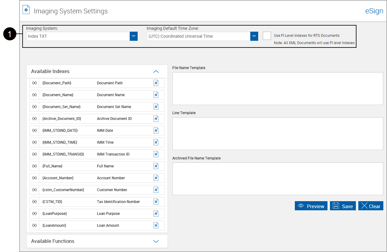Insert the Customer Number index icon
The height and width of the screenshot is (252, 387).
point(156,190)
